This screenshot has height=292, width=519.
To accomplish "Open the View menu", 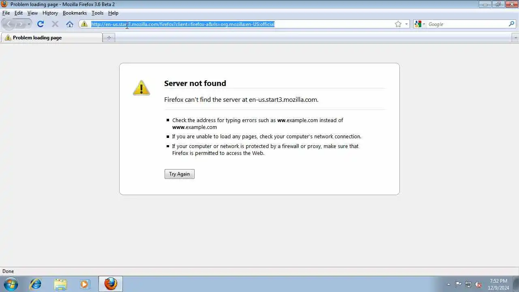I will (32, 13).
